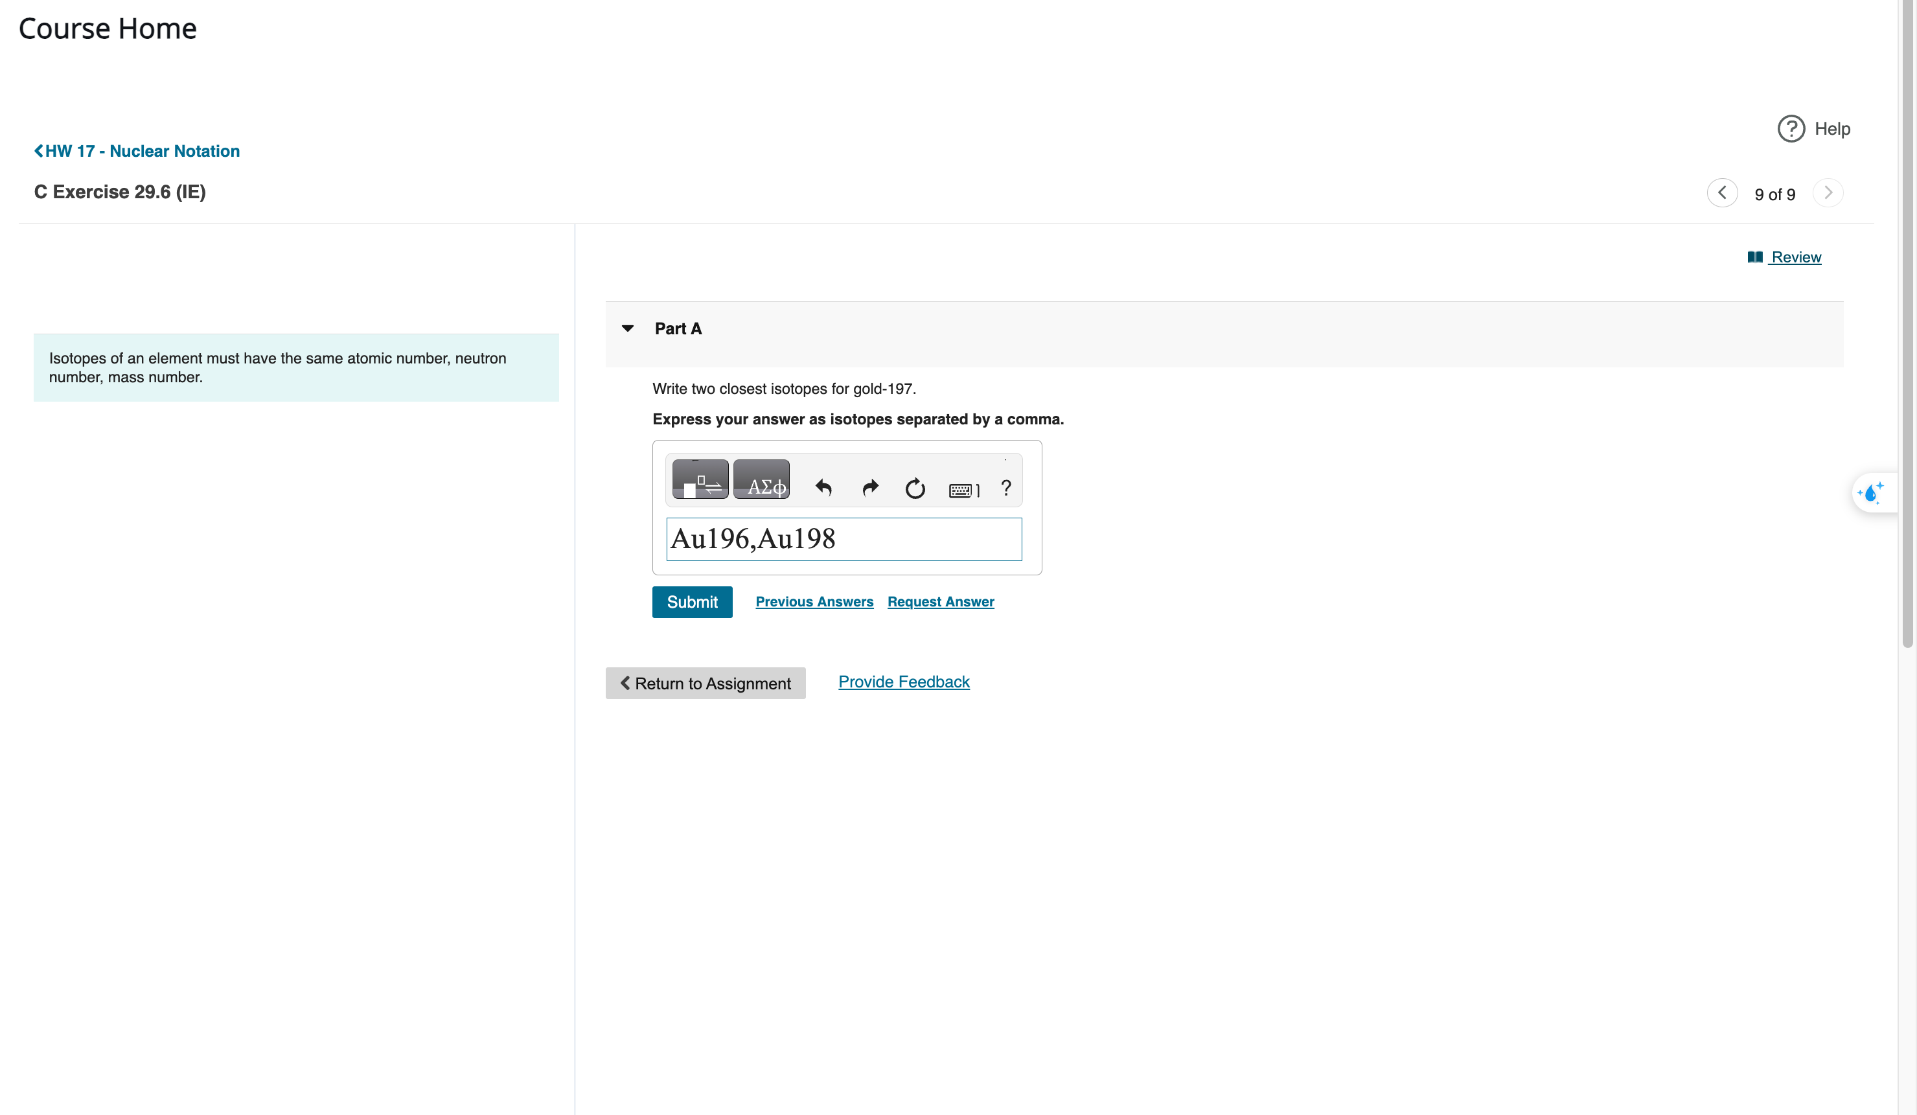Click the Help icon
Image resolution: width=1917 pixels, height=1115 pixels.
(1791, 128)
